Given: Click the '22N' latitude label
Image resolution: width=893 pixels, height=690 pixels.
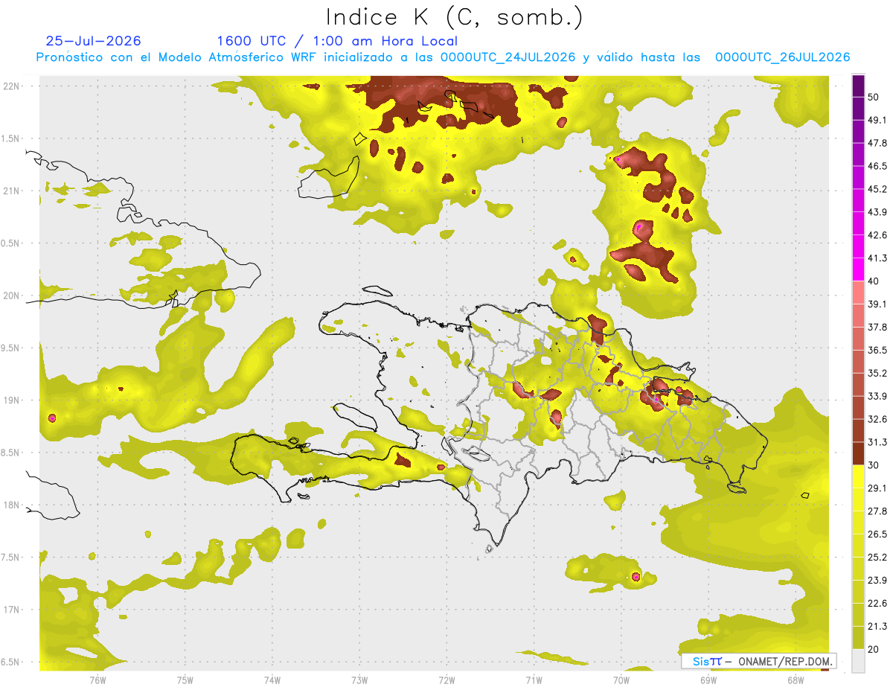Looking at the screenshot, I should [12, 86].
